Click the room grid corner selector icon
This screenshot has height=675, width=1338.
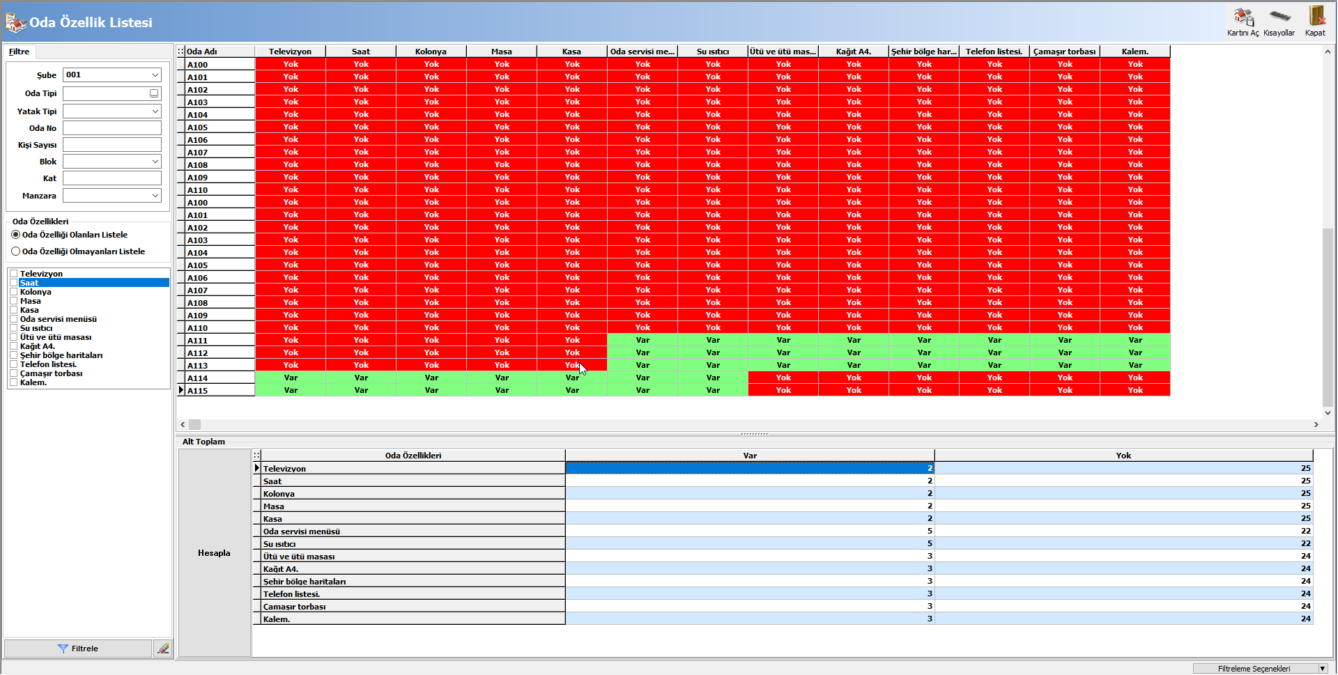180,52
